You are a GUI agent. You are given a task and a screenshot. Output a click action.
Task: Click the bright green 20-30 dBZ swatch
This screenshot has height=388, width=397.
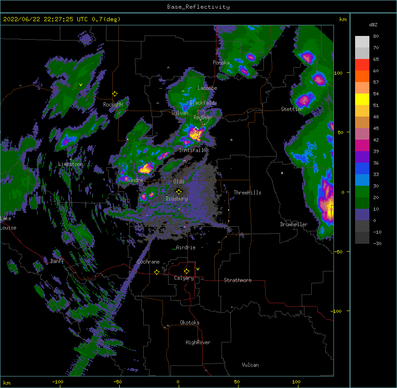point(362,192)
